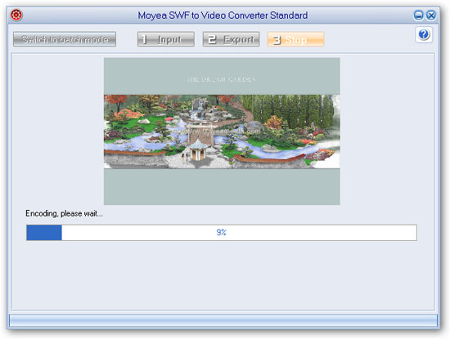Screen dimensions: 450x339
Task: Click the "Encoding, please wait..." status text
Action: (64, 213)
